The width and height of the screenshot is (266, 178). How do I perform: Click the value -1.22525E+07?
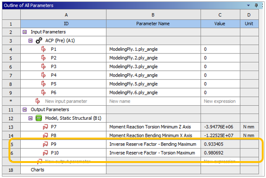[x=218, y=136]
